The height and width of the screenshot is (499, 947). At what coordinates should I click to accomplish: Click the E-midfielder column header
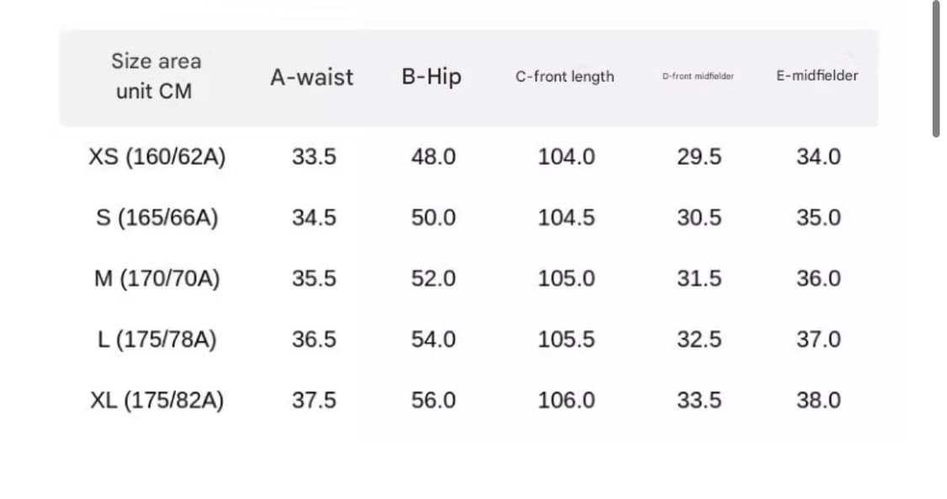(817, 76)
